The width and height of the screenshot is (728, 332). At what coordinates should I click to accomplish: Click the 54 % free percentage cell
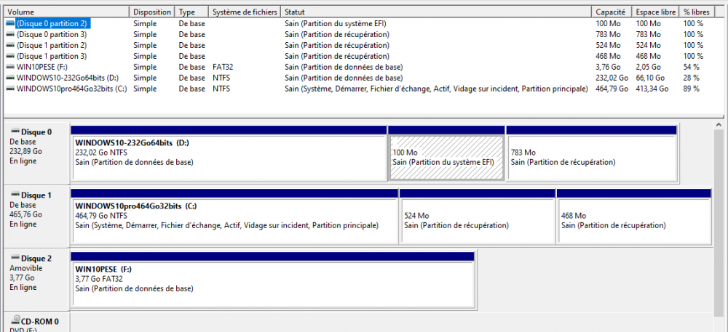(692, 67)
